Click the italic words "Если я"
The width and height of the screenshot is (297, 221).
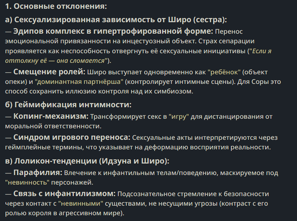(x=262, y=51)
